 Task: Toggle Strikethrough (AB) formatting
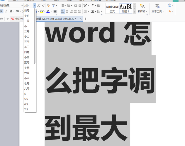(17, 11)
